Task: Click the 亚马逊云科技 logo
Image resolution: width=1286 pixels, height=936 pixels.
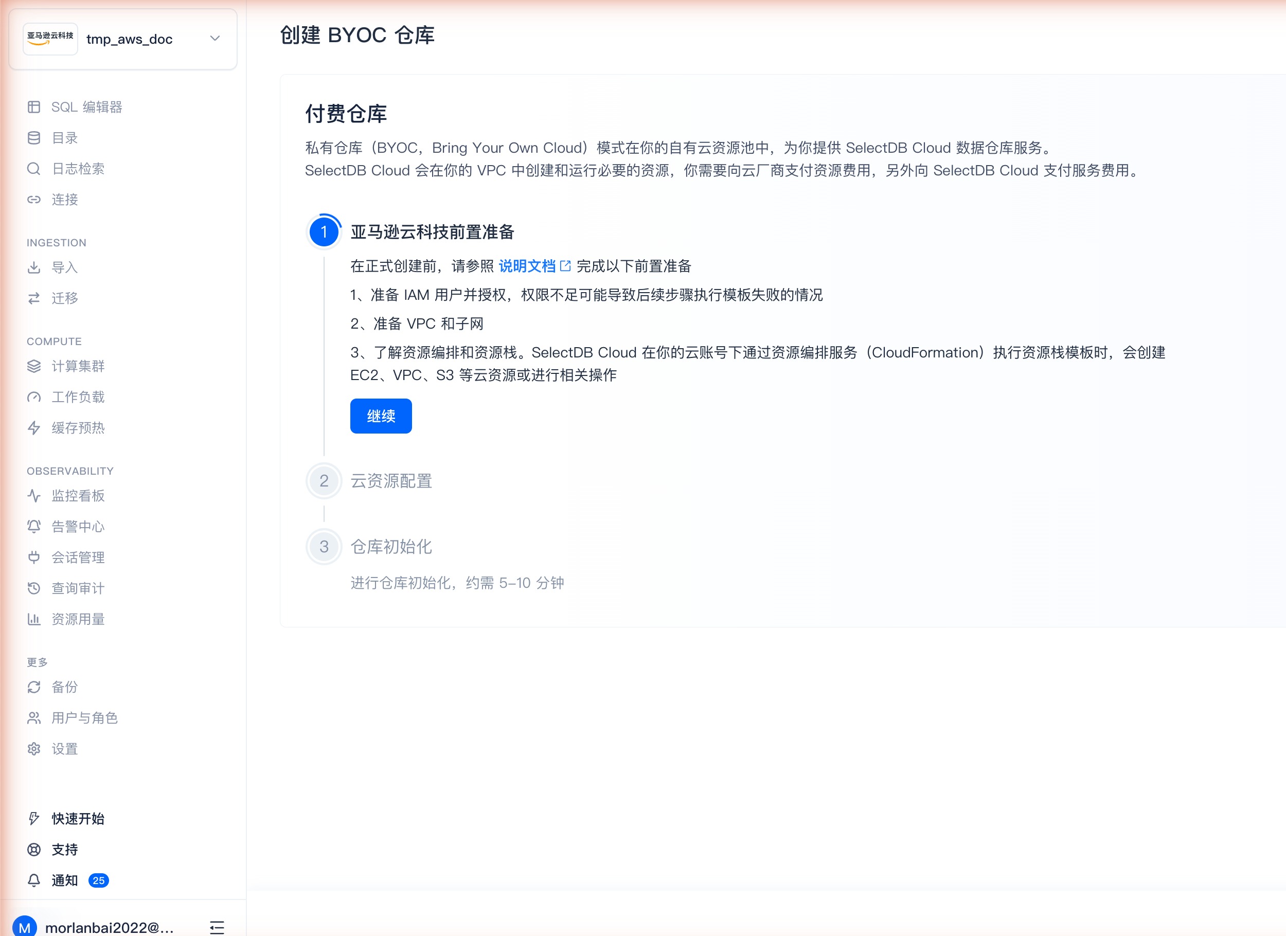Action: click(x=50, y=39)
